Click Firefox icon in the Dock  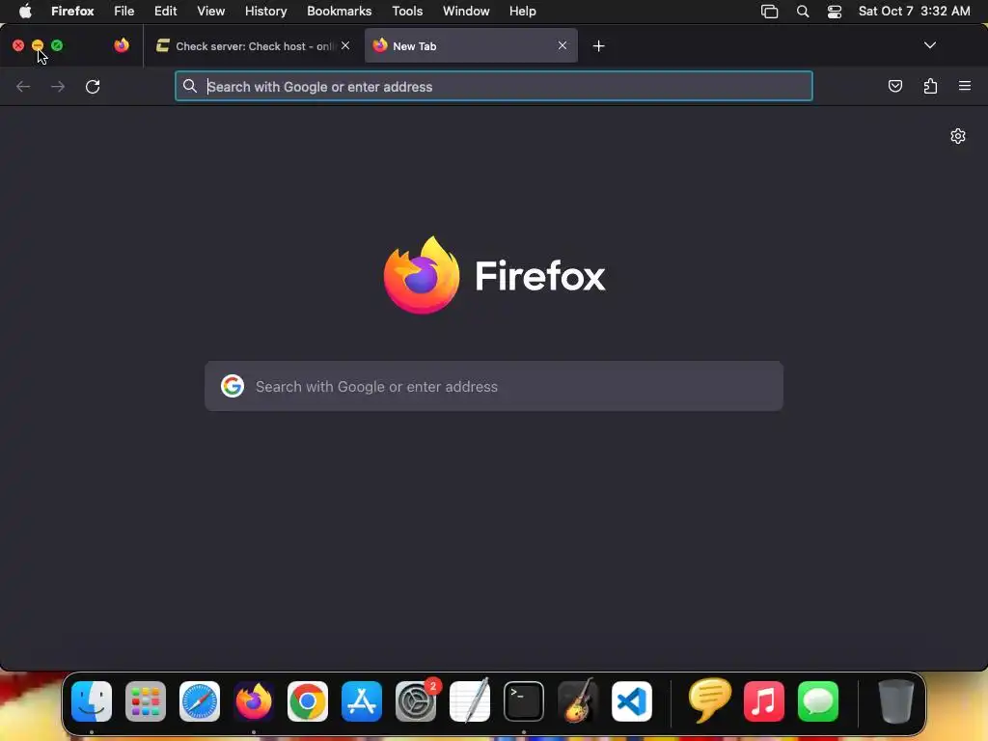point(254,701)
